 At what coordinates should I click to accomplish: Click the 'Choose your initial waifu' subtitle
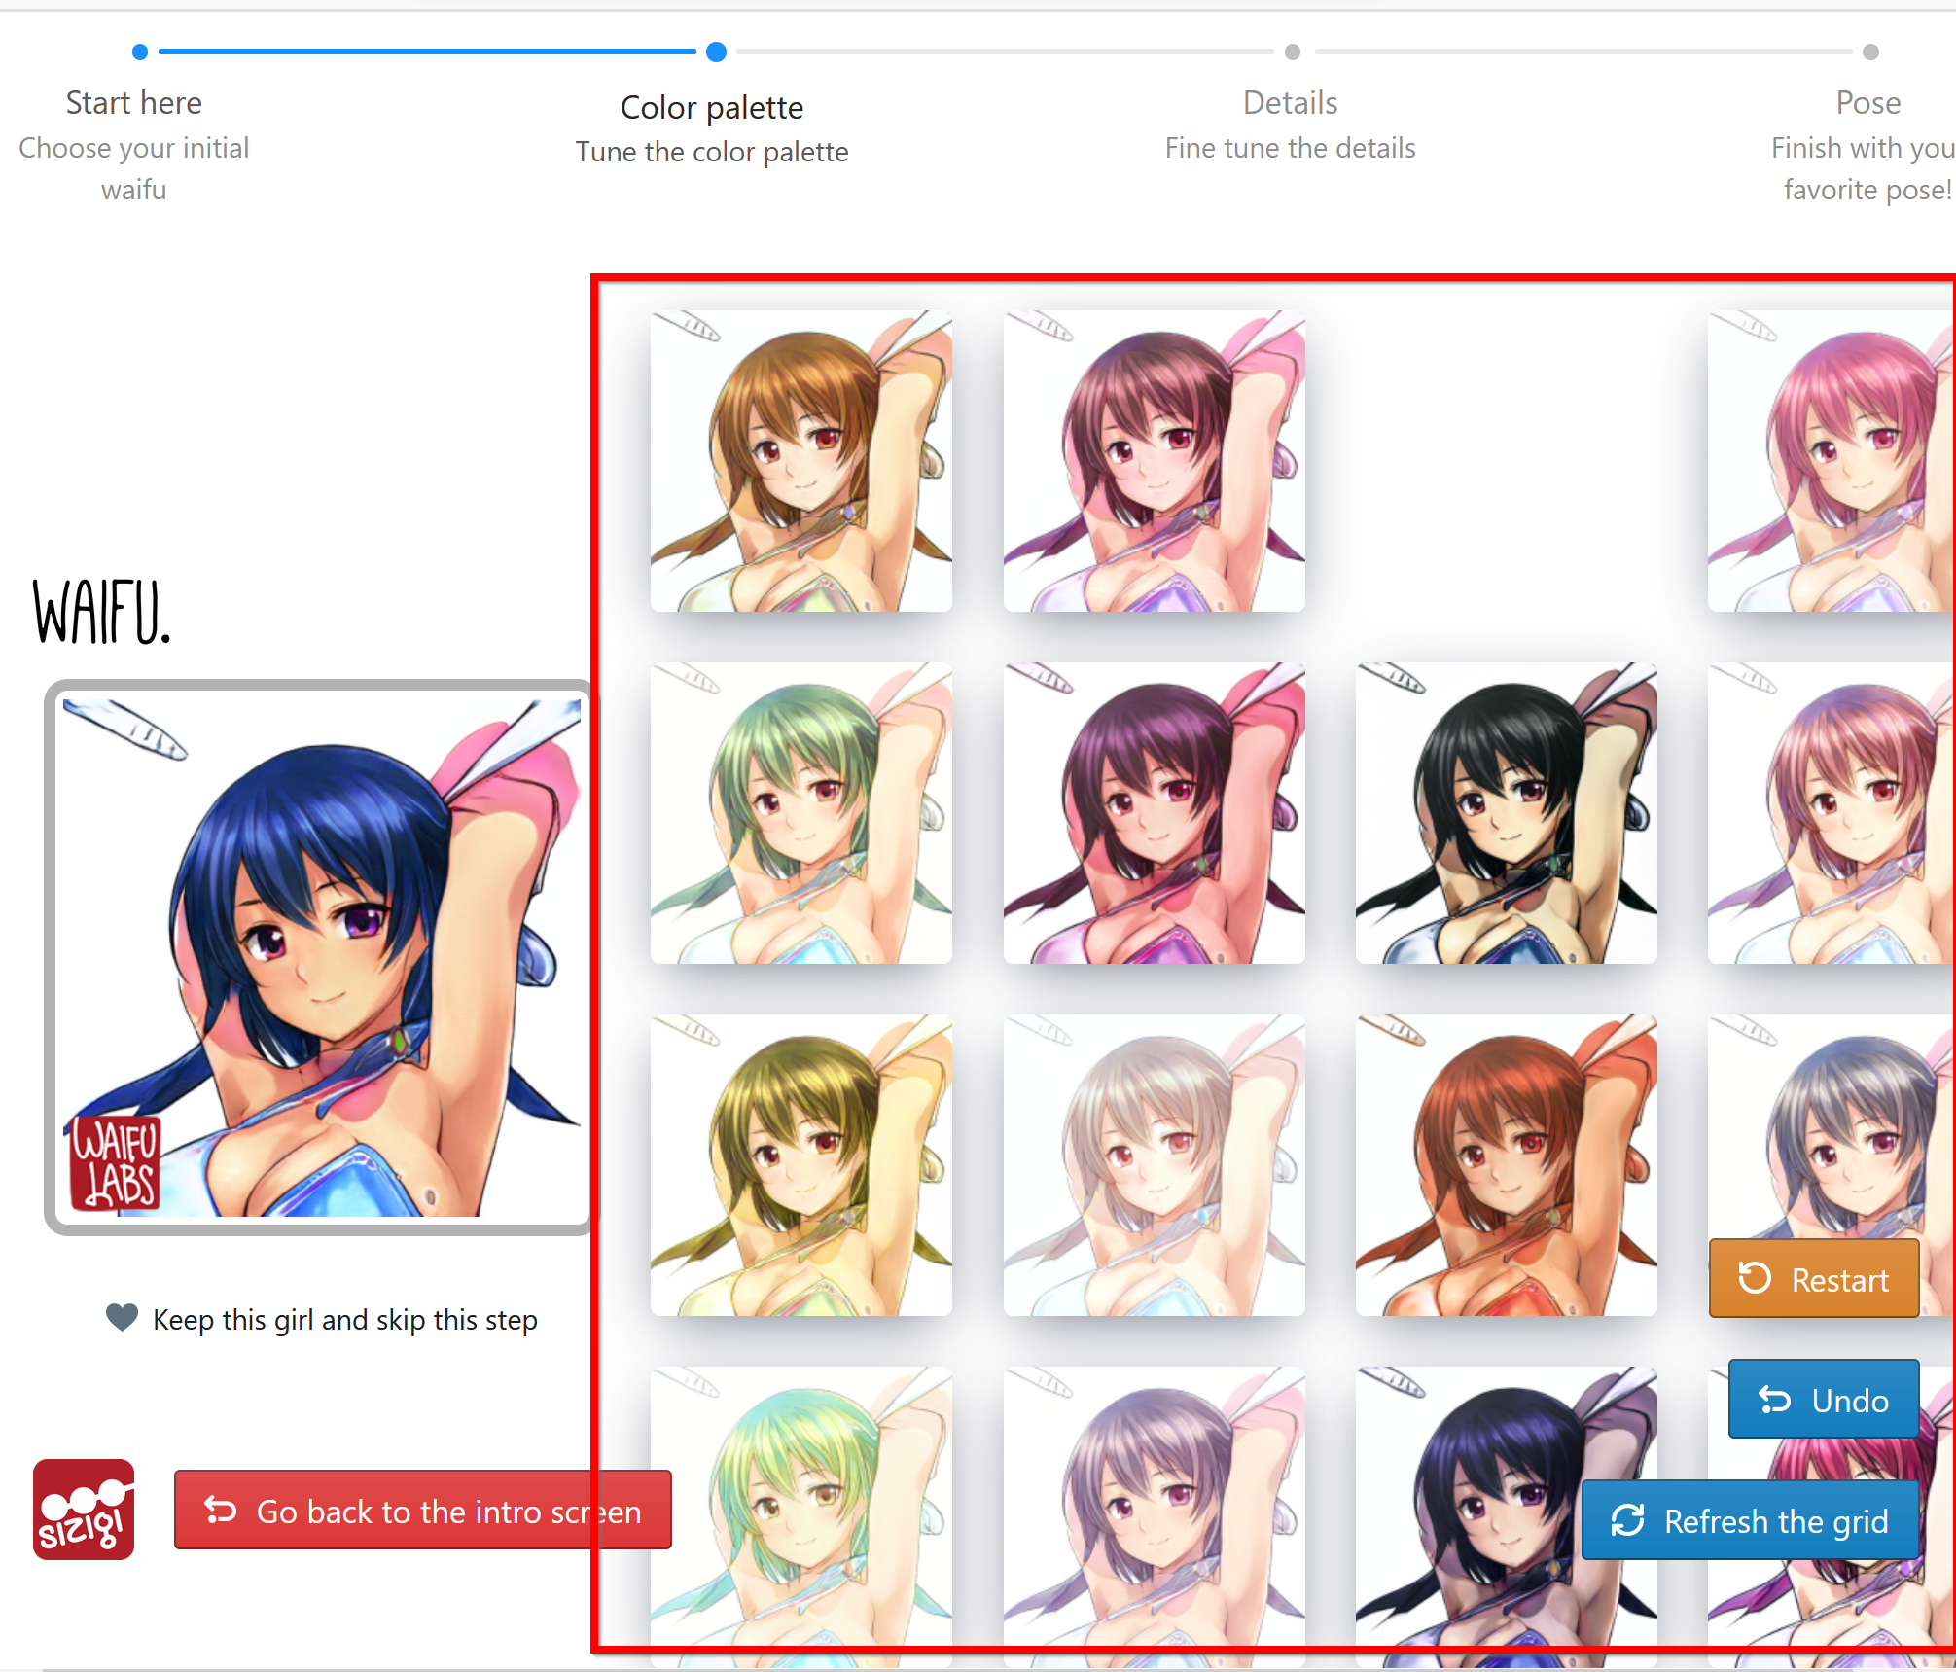point(134,168)
